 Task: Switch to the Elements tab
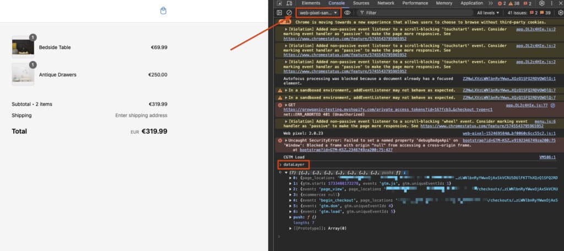click(x=311, y=3)
